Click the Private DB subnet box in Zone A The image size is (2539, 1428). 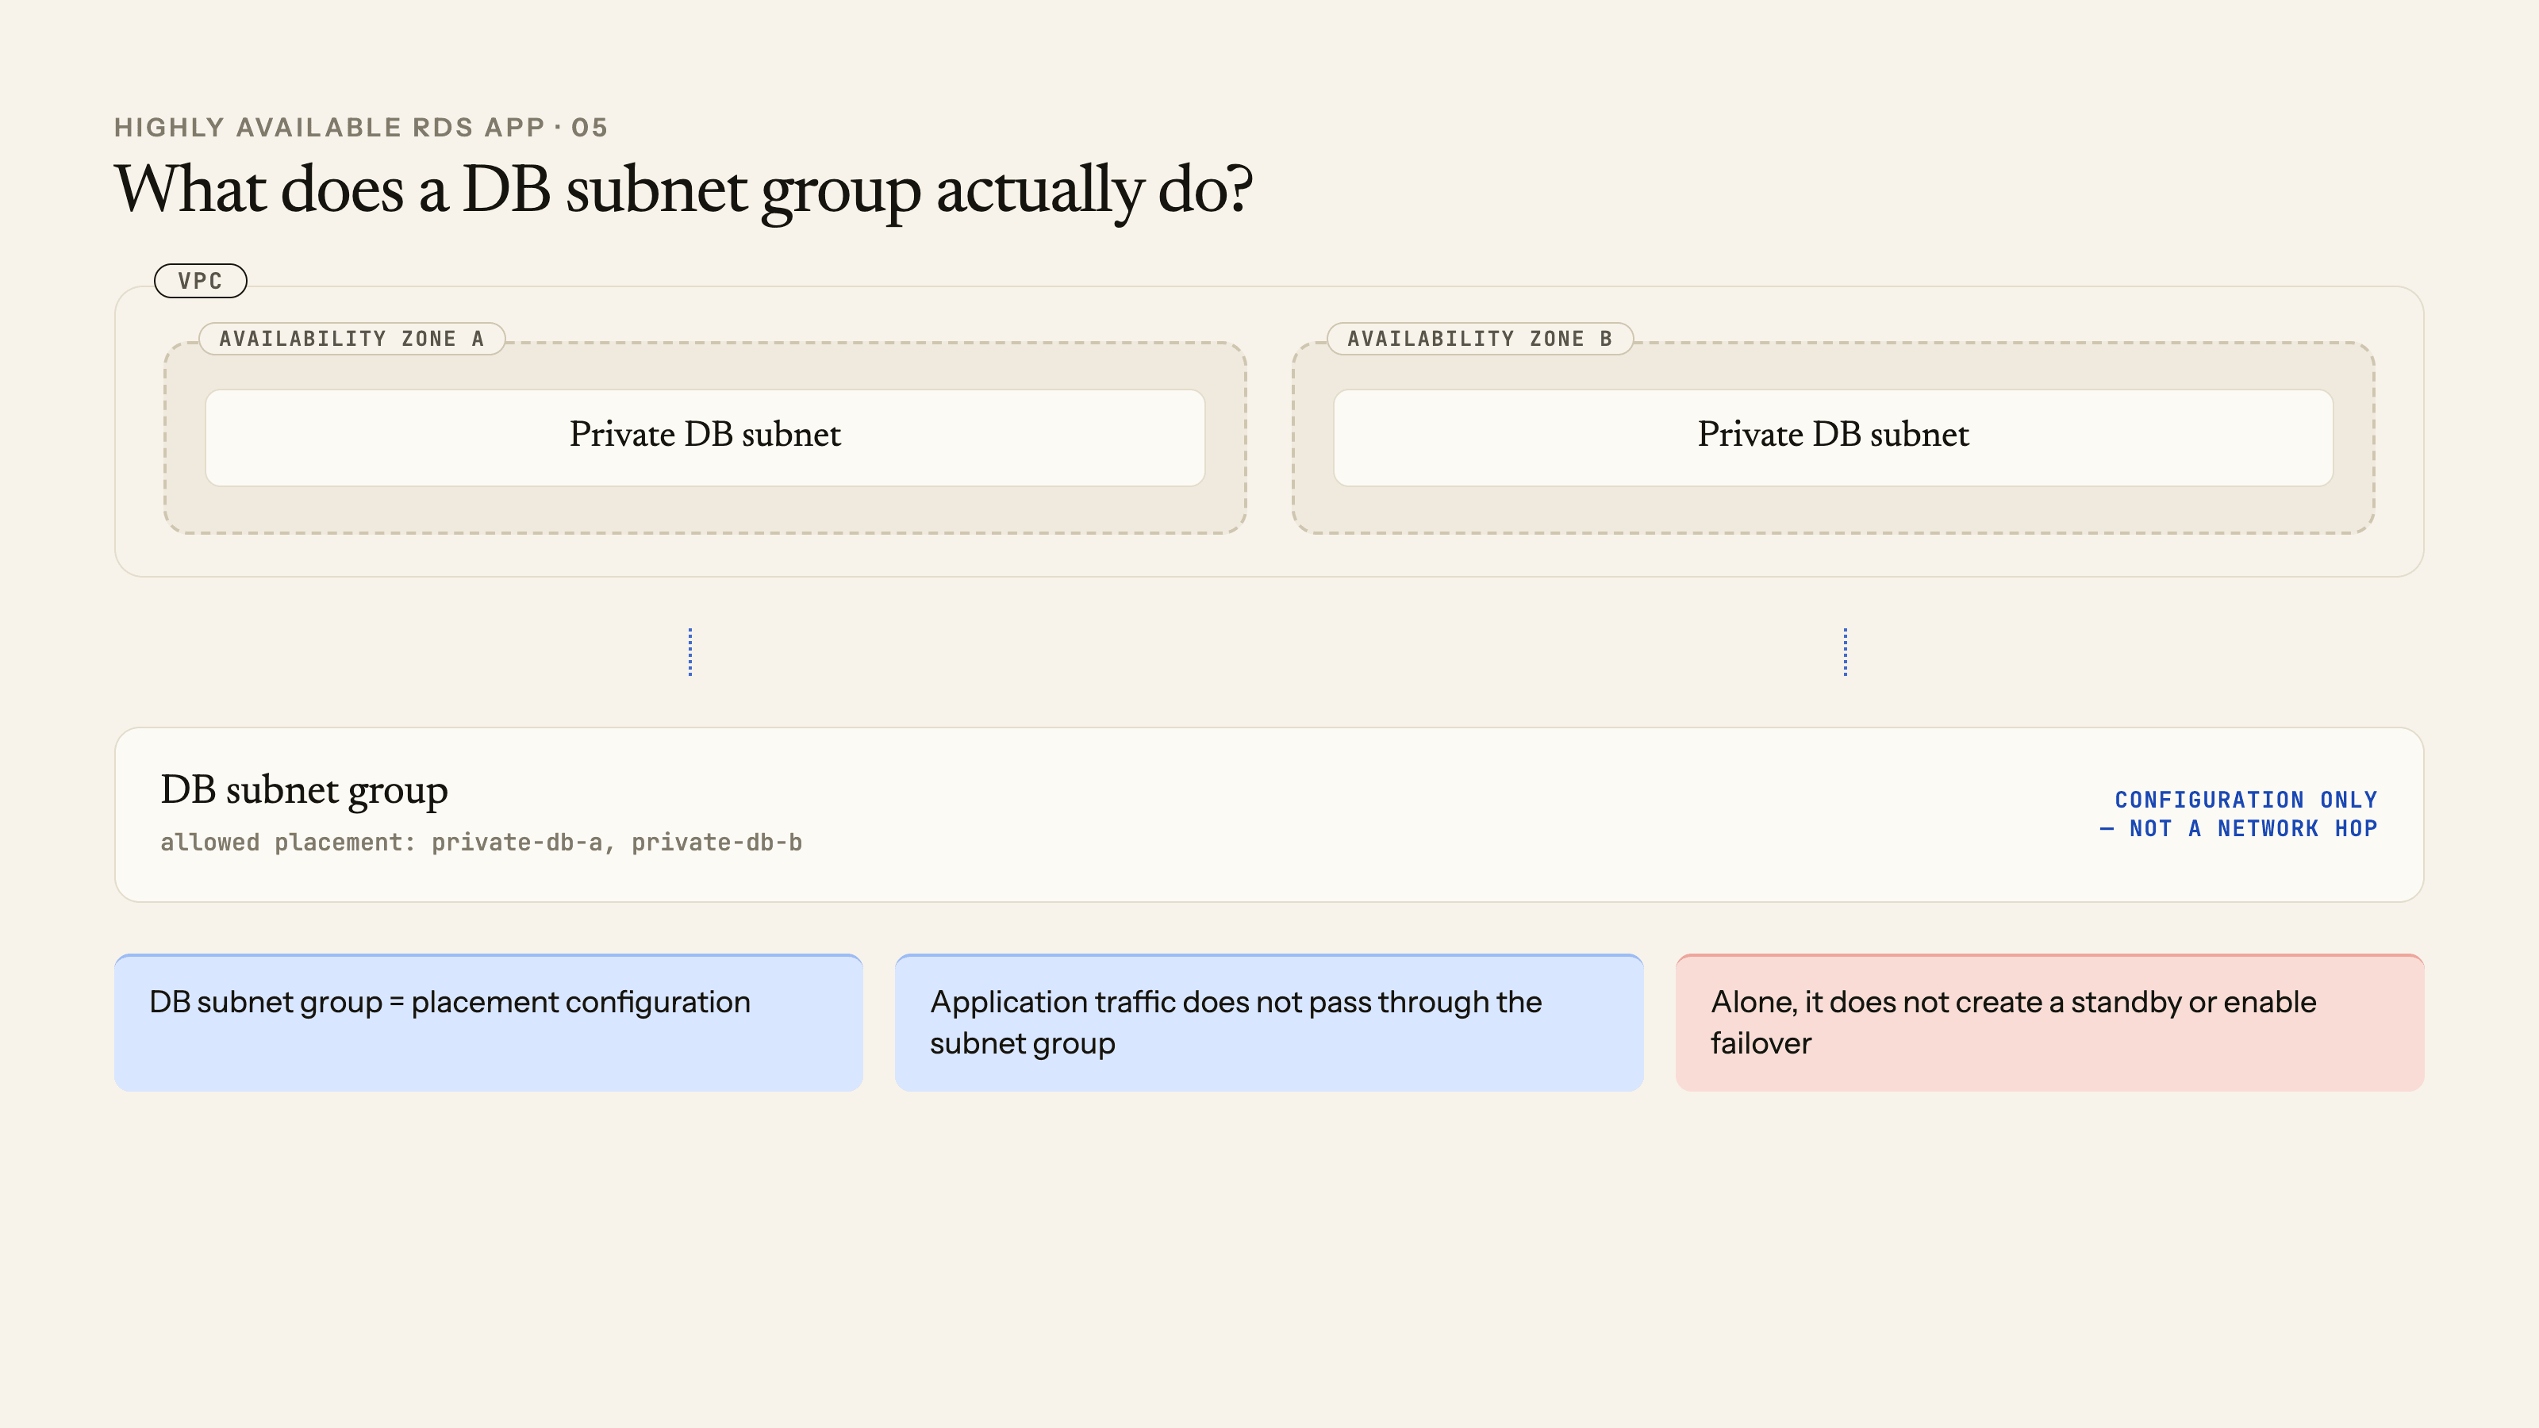pyautogui.click(x=705, y=436)
